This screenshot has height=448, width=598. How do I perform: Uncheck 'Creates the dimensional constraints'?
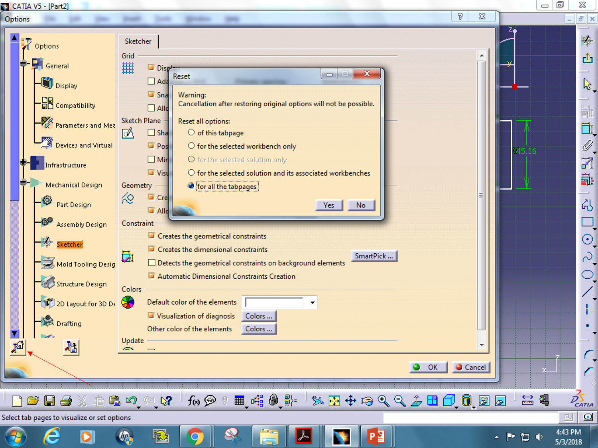(152, 248)
